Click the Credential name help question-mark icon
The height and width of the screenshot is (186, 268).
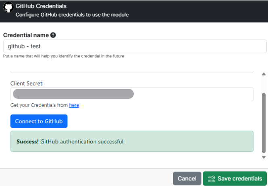[53, 35]
